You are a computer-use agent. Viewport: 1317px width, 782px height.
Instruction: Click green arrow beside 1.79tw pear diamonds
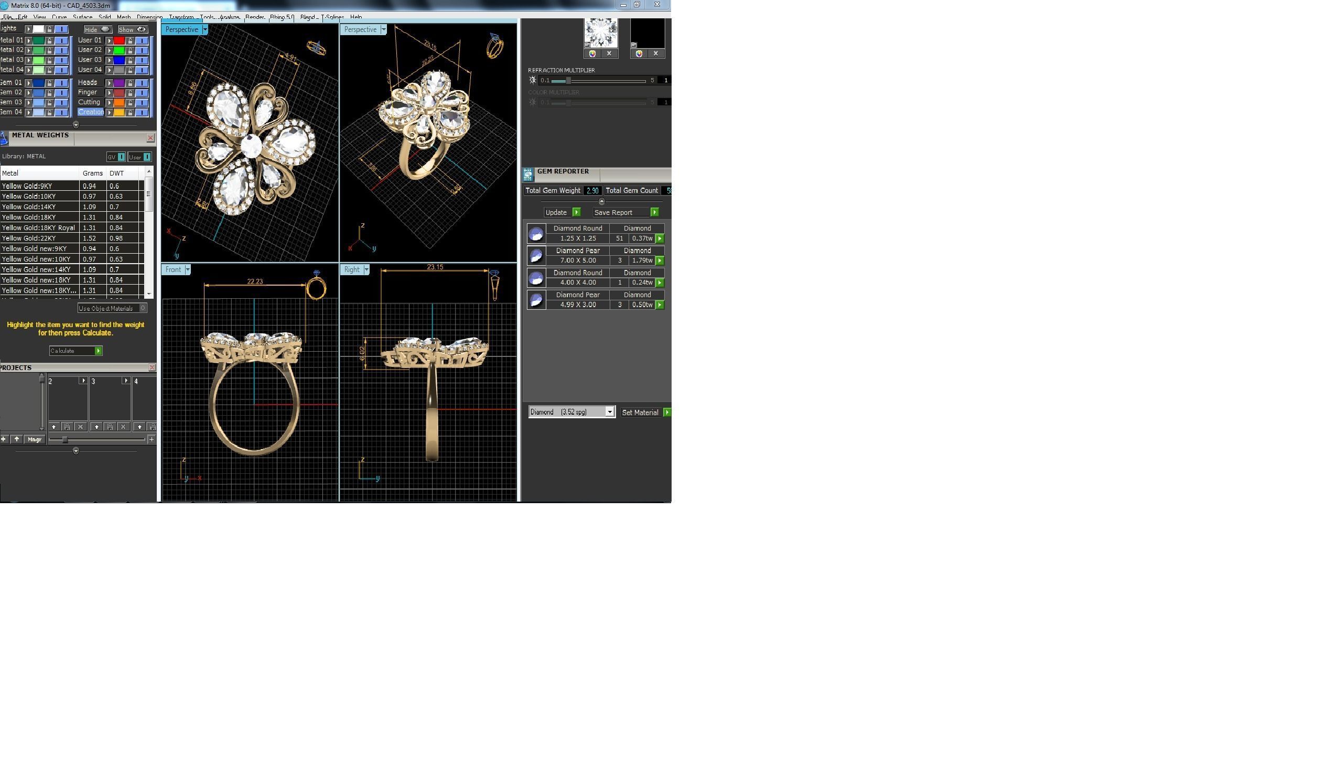click(x=660, y=261)
